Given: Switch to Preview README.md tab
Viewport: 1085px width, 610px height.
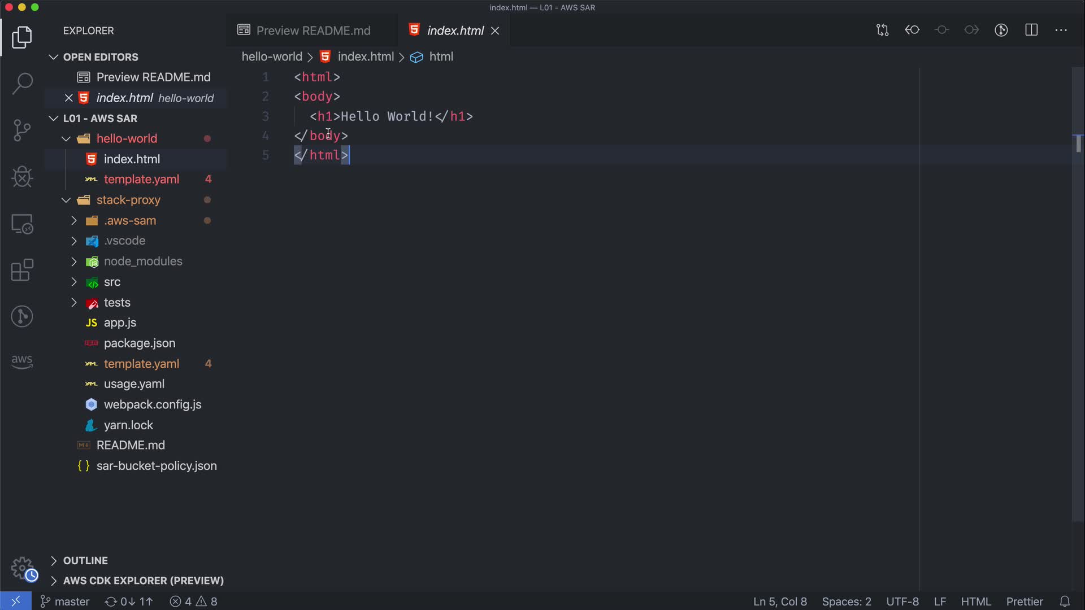Looking at the screenshot, I should click(x=313, y=30).
